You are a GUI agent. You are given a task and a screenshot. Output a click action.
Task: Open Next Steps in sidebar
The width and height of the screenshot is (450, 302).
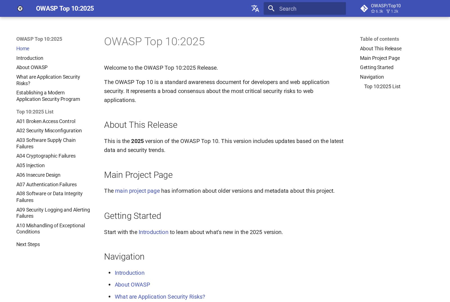[x=28, y=244]
